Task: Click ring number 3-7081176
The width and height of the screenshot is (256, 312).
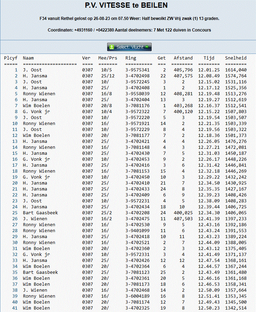Action: click(x=137, y=106)
